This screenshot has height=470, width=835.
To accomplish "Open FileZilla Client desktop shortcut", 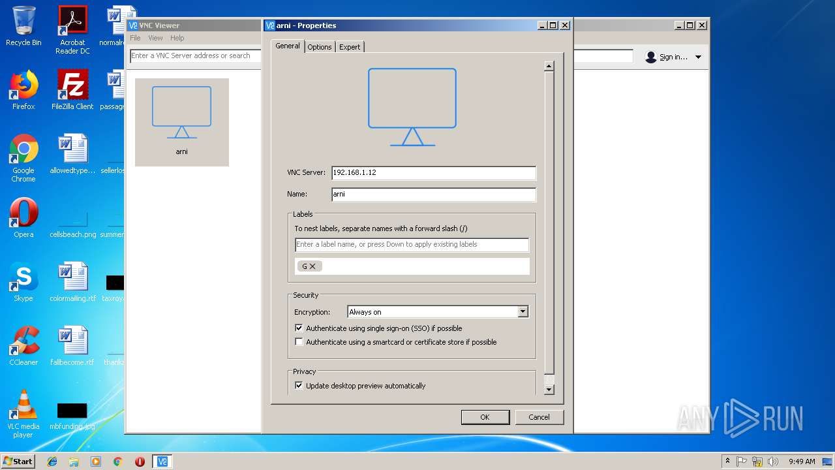I will tap(72, 91).
